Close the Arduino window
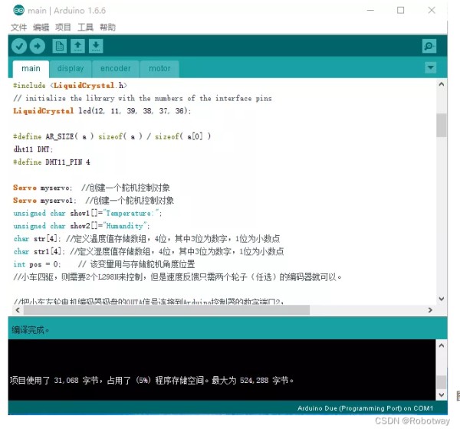This screenshot has width=460, height=432. click(432, 10)
